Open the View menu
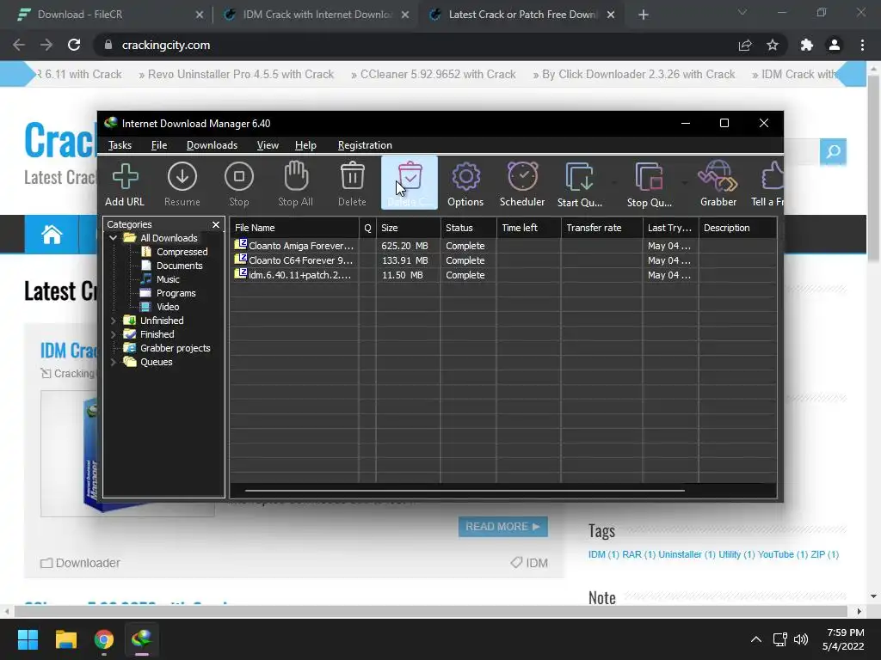 tap(268, 145)
